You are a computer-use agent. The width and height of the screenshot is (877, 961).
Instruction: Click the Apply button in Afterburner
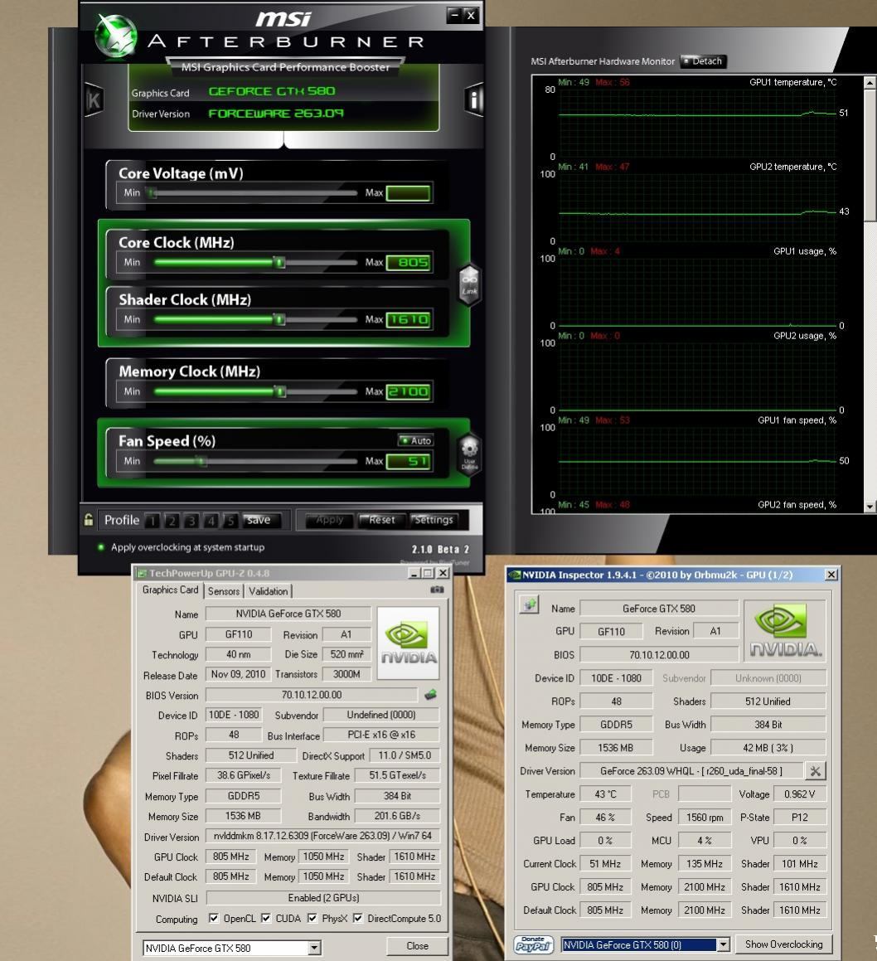click(329, 521)
